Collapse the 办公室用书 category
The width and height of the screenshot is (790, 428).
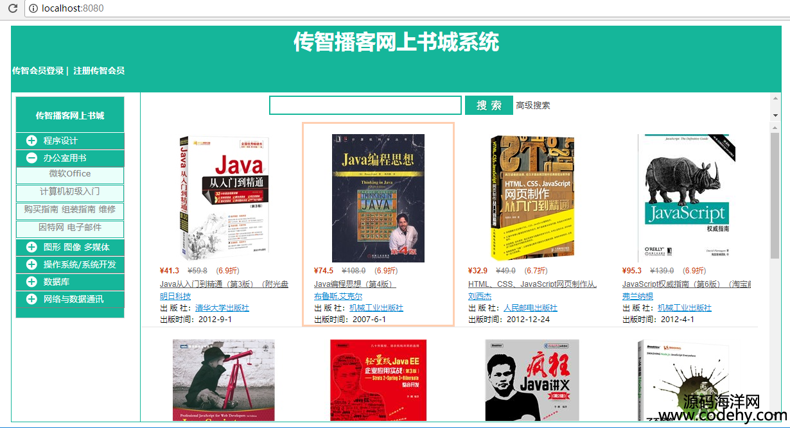coord(70,158)
